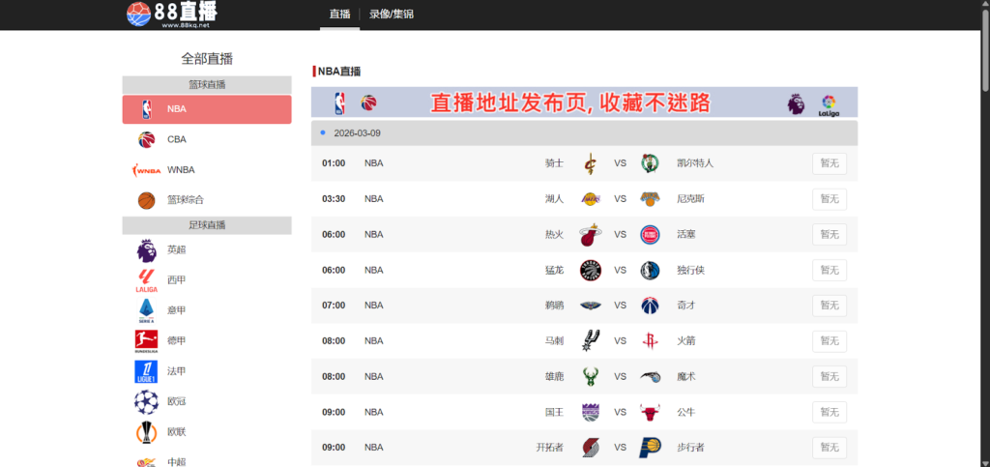This screenshot has width=990, height=467.
Task: Click 暂无 button for 马刺 vs 火箭
Action: pyautogui.click(x=829, y=341)
